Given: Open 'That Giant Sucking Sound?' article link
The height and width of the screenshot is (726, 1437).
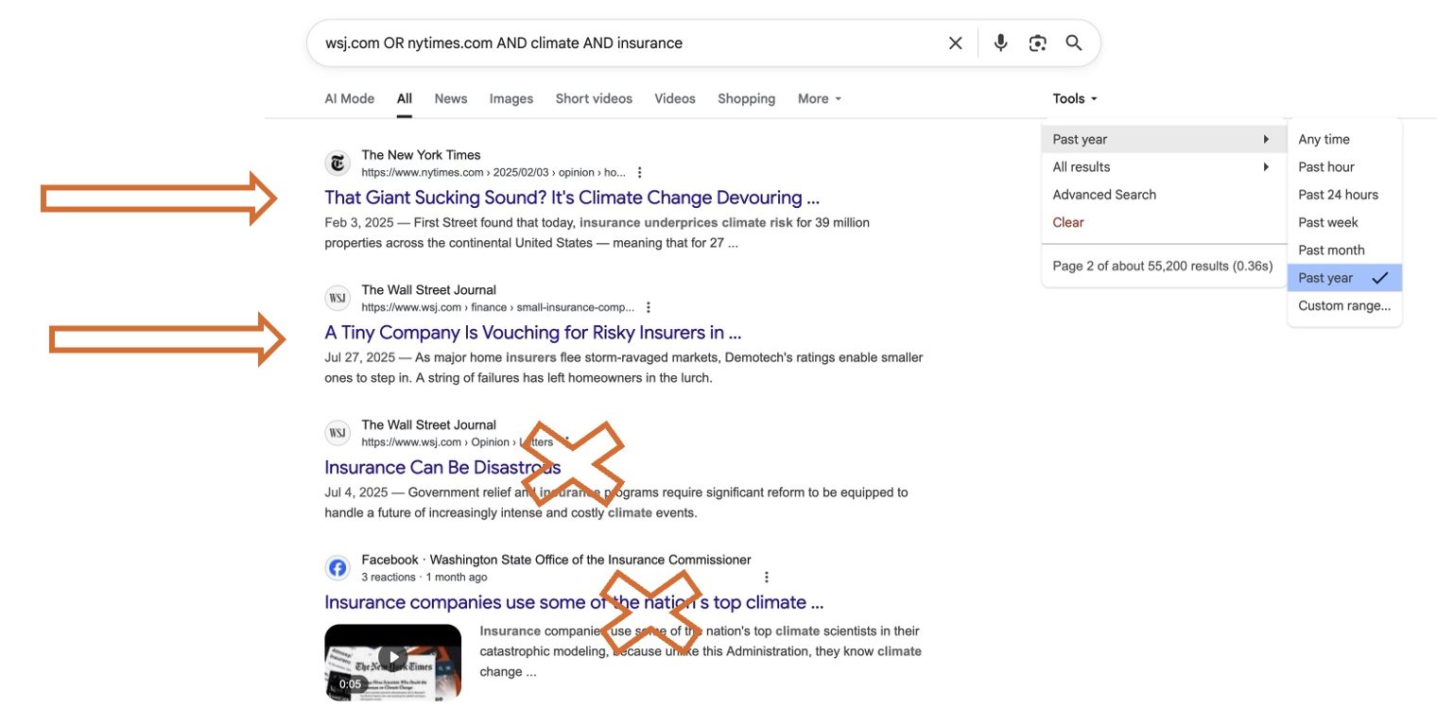Looking at the screenshot, I should (x=572, y=198).
